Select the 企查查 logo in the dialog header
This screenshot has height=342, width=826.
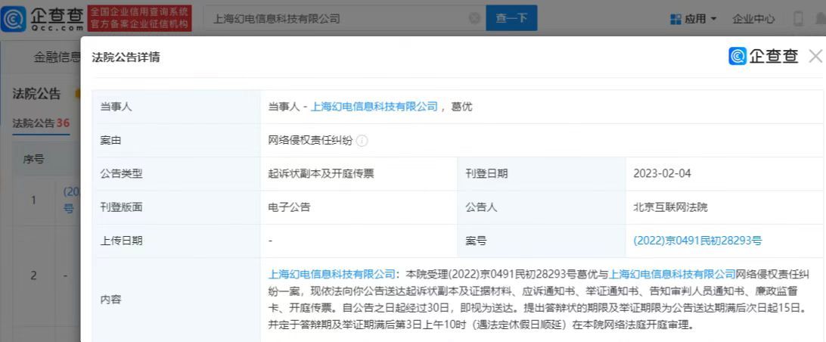point(763,57)
